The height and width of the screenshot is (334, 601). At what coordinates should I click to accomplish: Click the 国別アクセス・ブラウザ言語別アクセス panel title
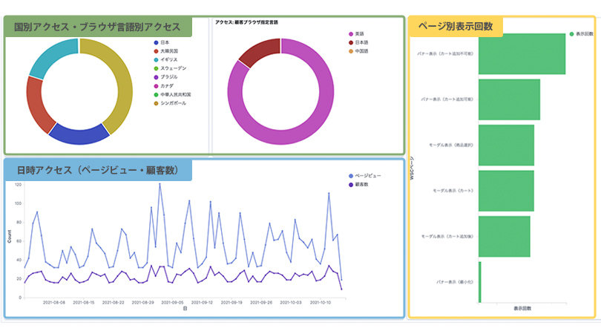[x=99, y=27]
